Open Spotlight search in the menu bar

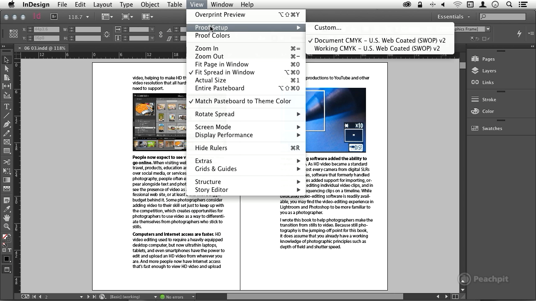pos(509,5)
